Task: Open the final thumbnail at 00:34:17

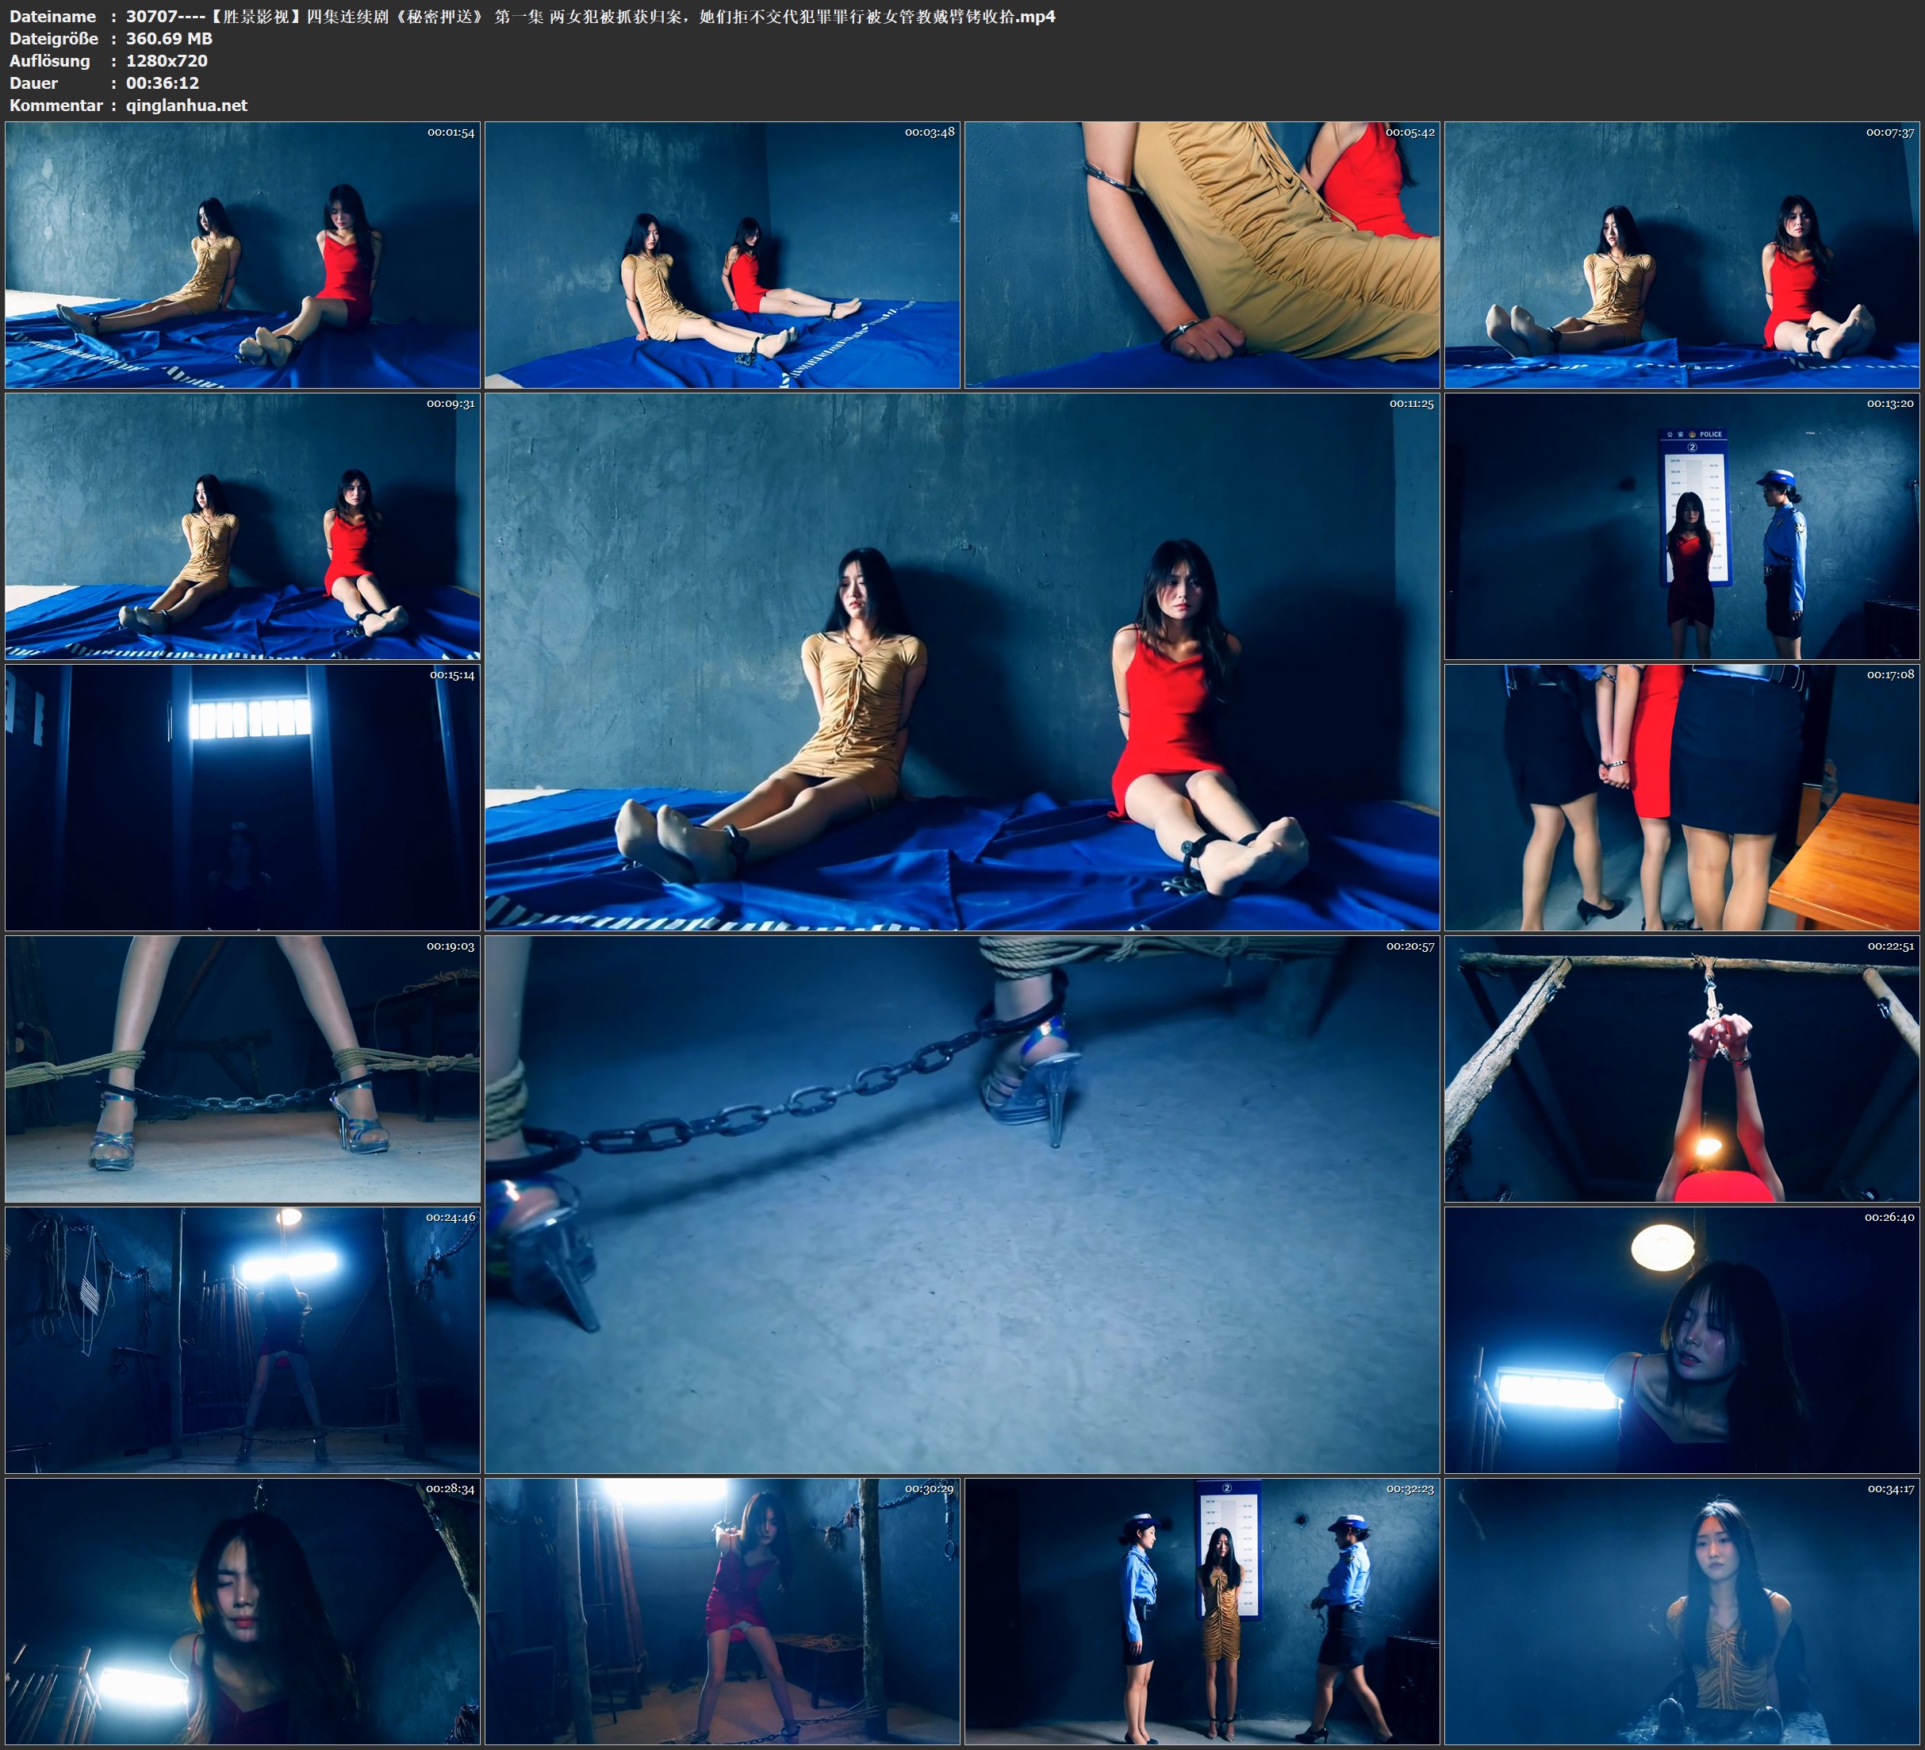Action: coord(1681,1611)
